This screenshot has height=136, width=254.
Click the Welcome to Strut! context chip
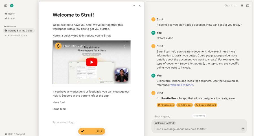point(165,123)
